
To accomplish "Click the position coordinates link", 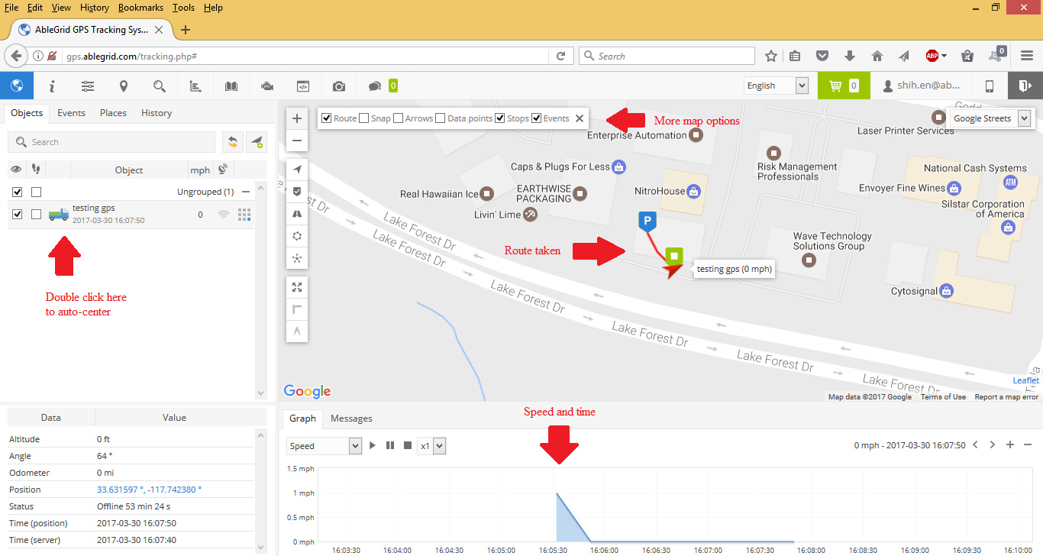I will 149,490.
